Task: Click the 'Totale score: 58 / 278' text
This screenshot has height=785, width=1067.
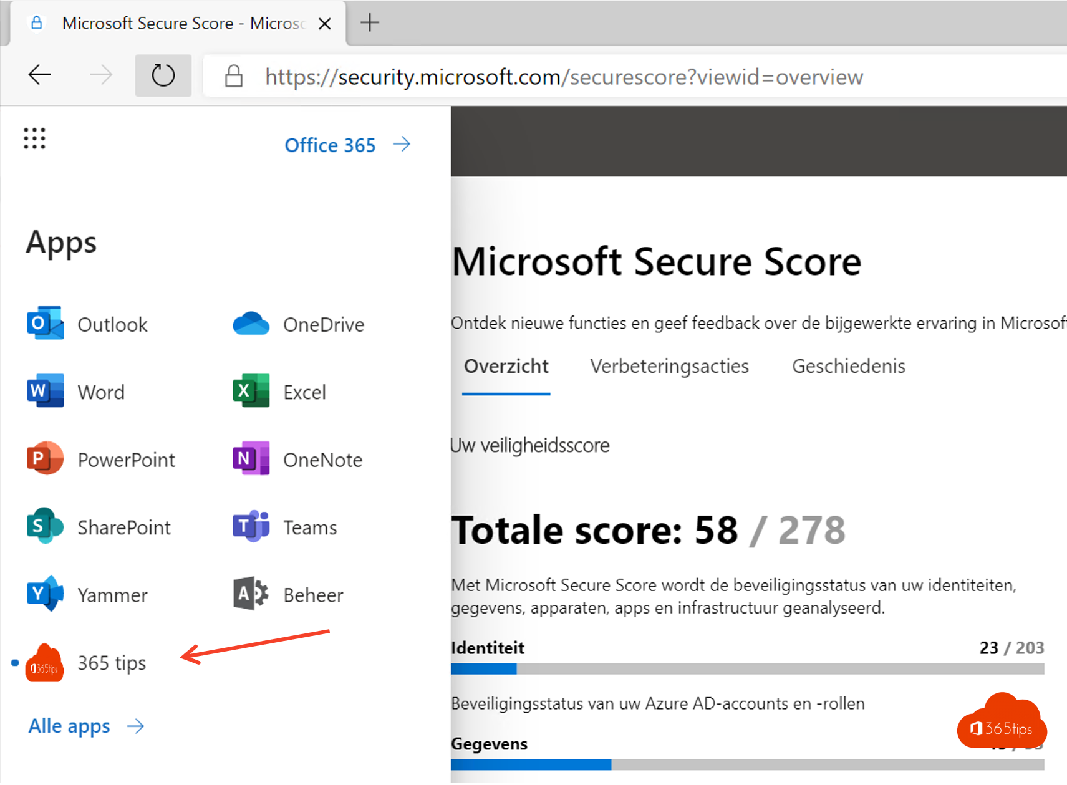Action: [648, 530]
